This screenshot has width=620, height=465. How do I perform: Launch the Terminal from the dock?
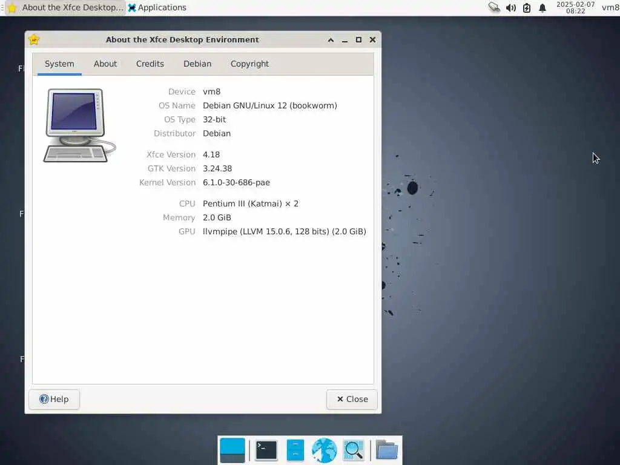coord(266,450)
